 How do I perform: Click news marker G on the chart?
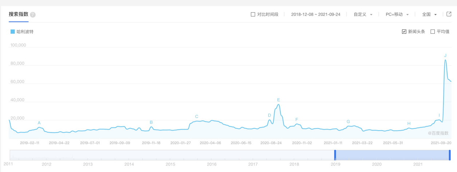(348, 122)
